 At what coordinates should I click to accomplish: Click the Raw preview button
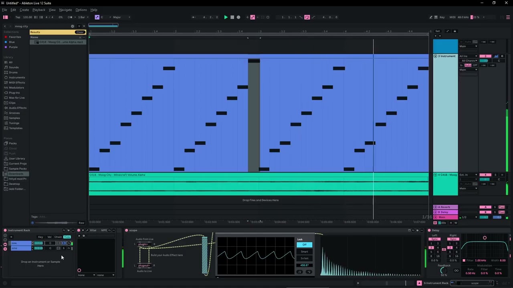(81, 223)
